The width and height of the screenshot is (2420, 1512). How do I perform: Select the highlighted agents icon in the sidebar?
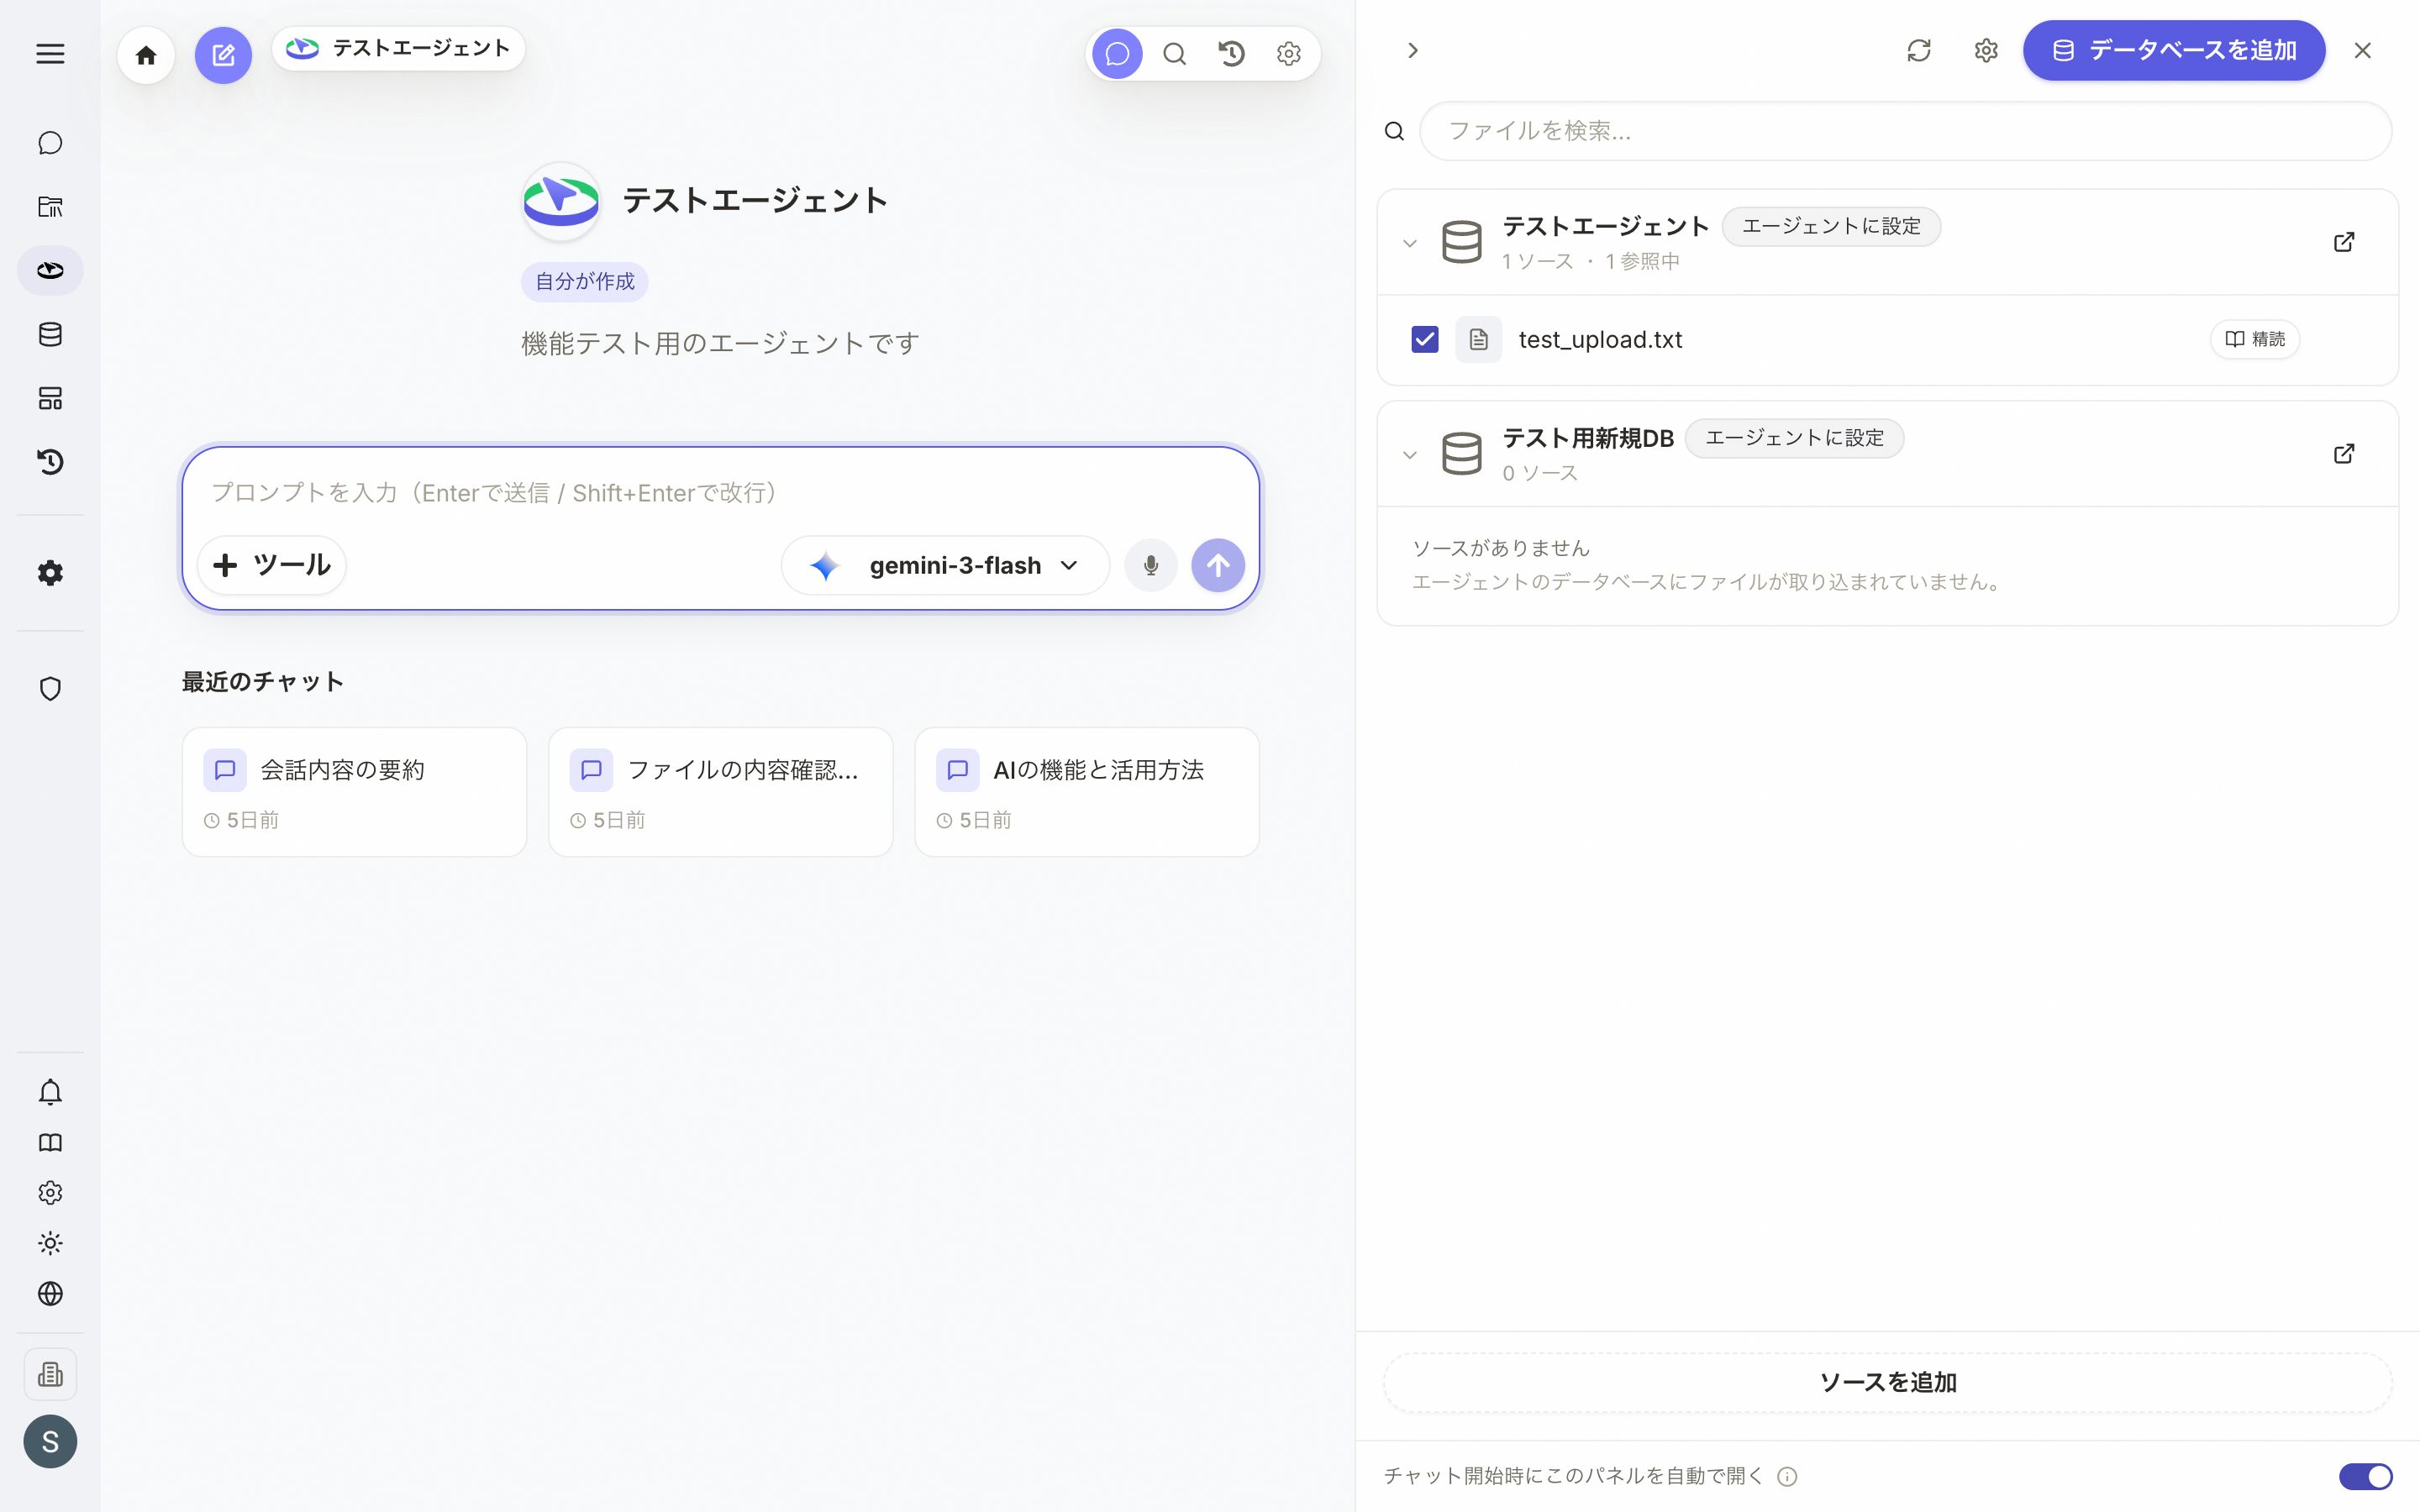[50, 270]
